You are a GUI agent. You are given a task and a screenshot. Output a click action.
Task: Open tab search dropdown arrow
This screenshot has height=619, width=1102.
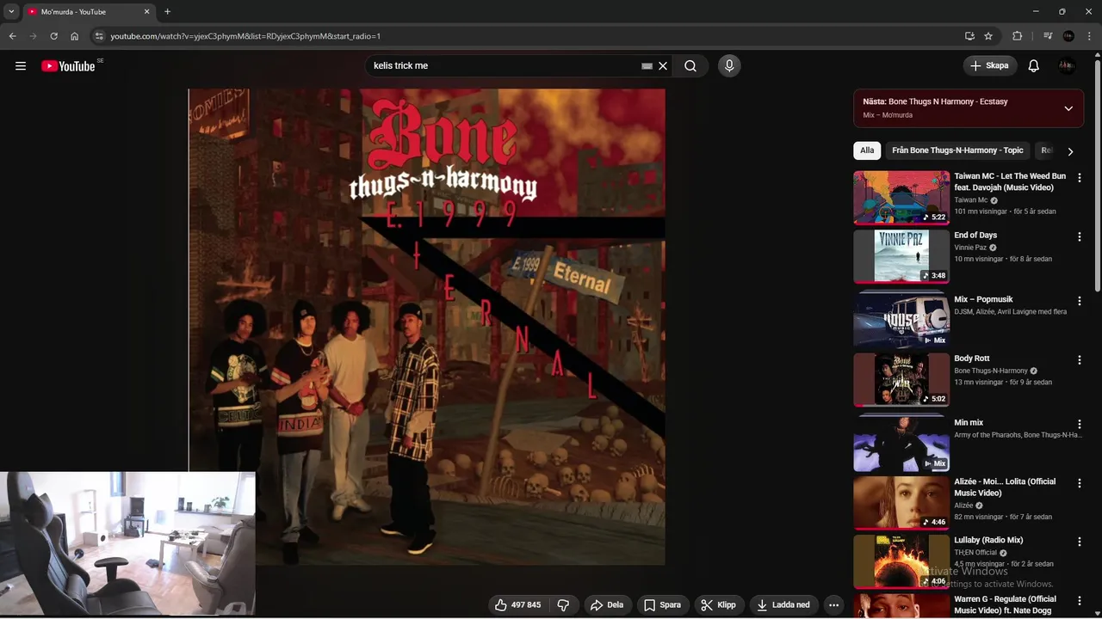click(x=11, y=12)
